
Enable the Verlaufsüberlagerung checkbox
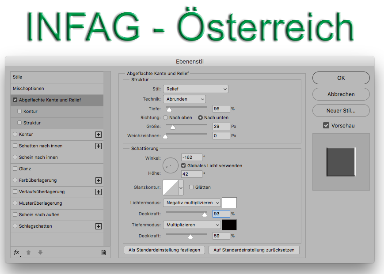coord(15,191)
